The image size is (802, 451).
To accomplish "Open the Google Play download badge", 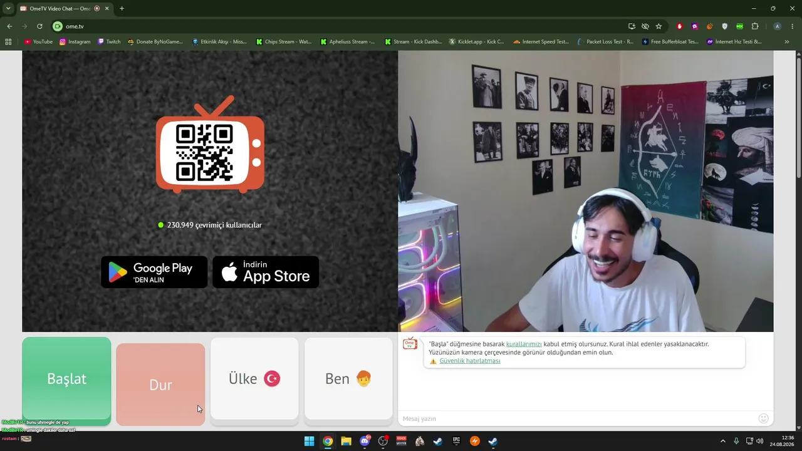I will pyautogui.click(x=154, y=272).
